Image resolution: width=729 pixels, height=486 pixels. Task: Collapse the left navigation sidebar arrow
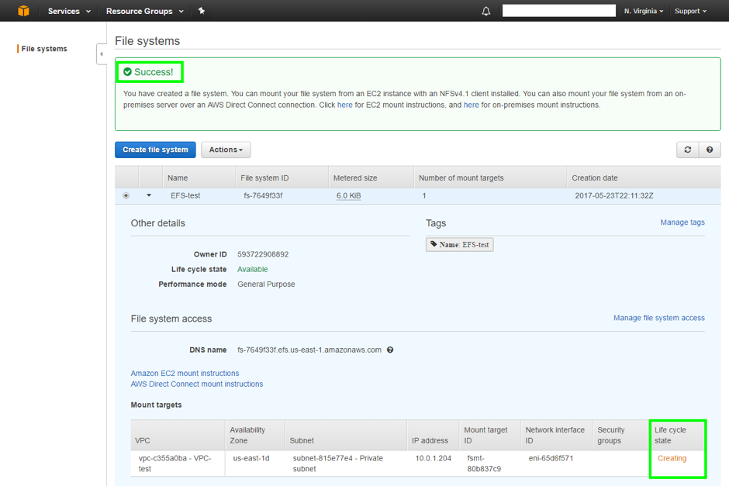(x=102, y=54)
